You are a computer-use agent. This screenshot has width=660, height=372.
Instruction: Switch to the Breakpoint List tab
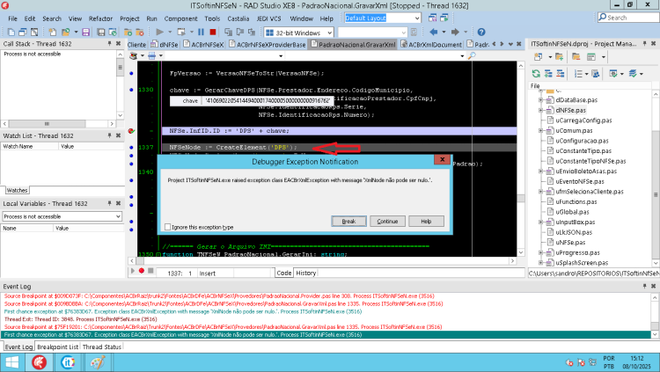[58, 346]
